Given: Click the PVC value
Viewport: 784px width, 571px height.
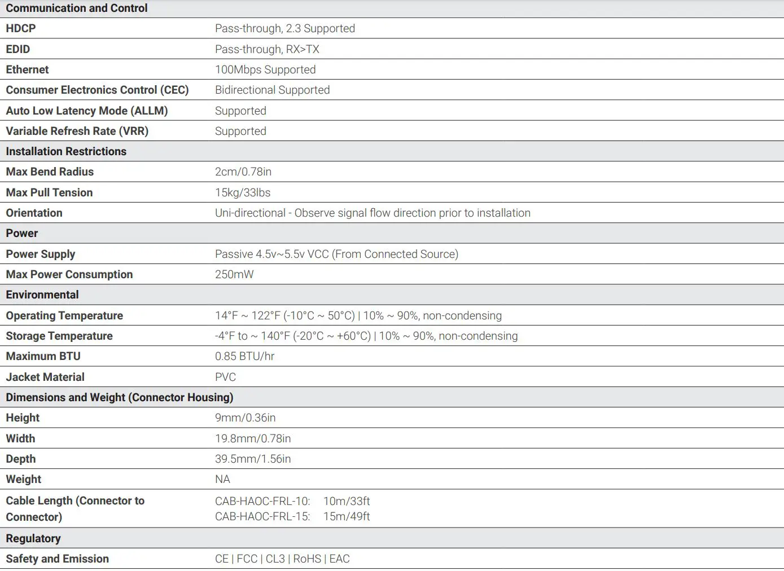Looking at the screenshot, I should 226,377.
